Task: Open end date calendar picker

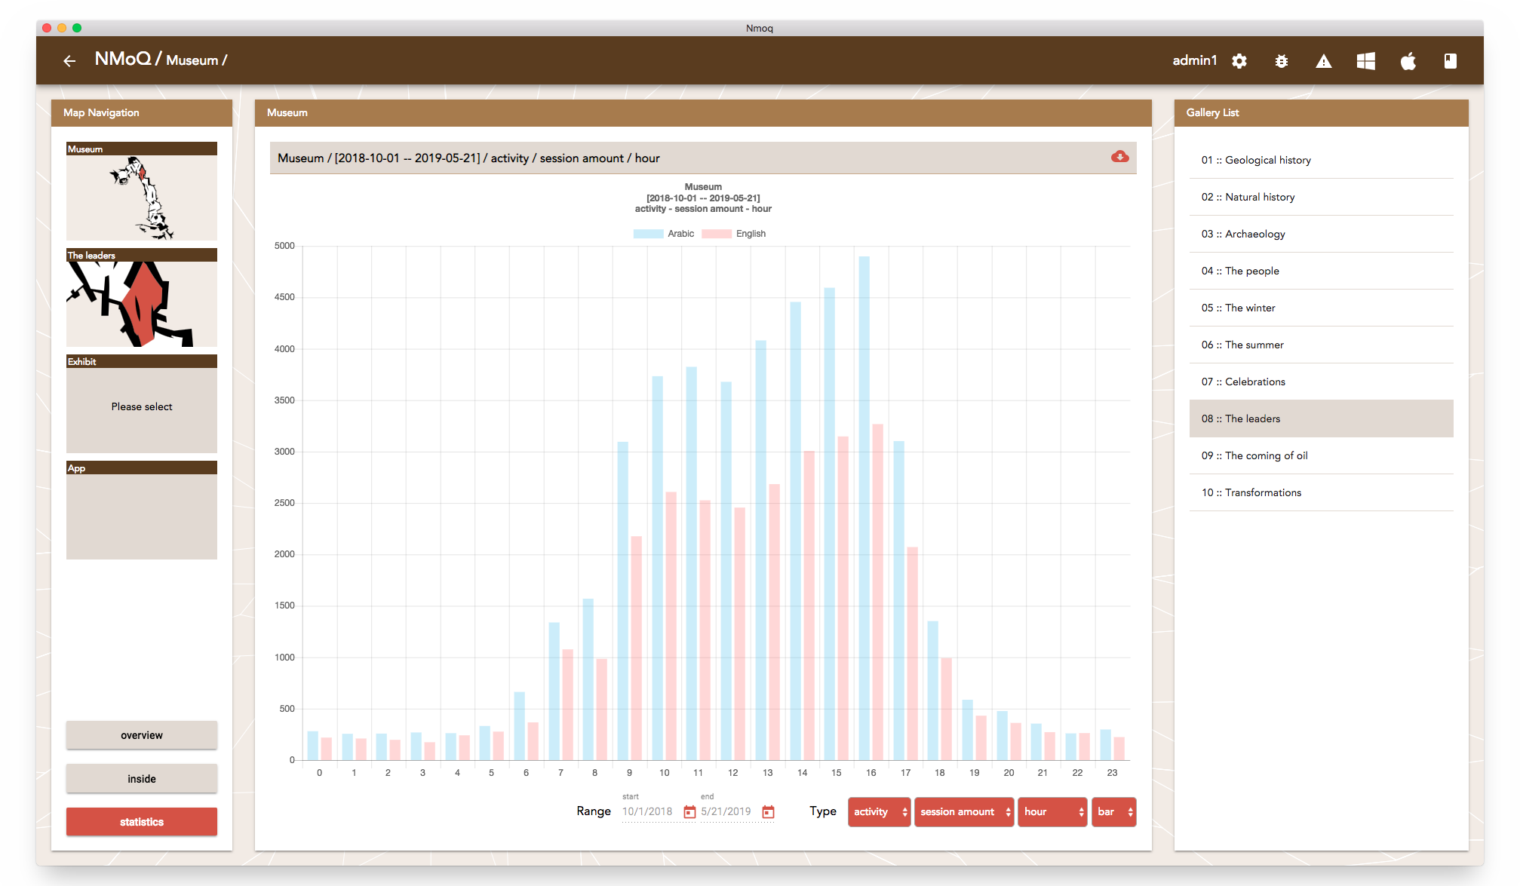Action: [769, 812]
